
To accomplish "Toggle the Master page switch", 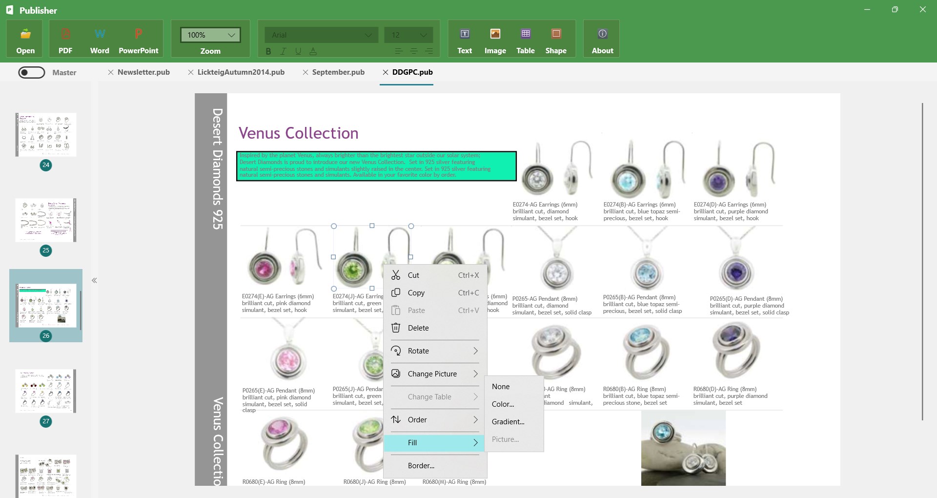I will (31, 72).
